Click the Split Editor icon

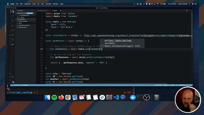(x=187, y=11)
